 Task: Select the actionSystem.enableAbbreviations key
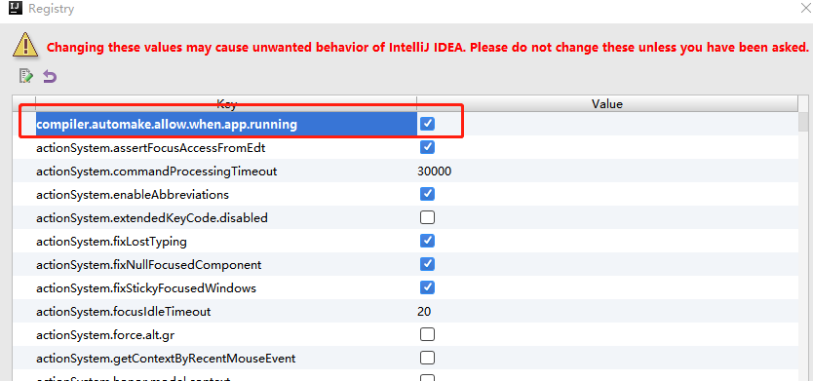tap(133, 195)
